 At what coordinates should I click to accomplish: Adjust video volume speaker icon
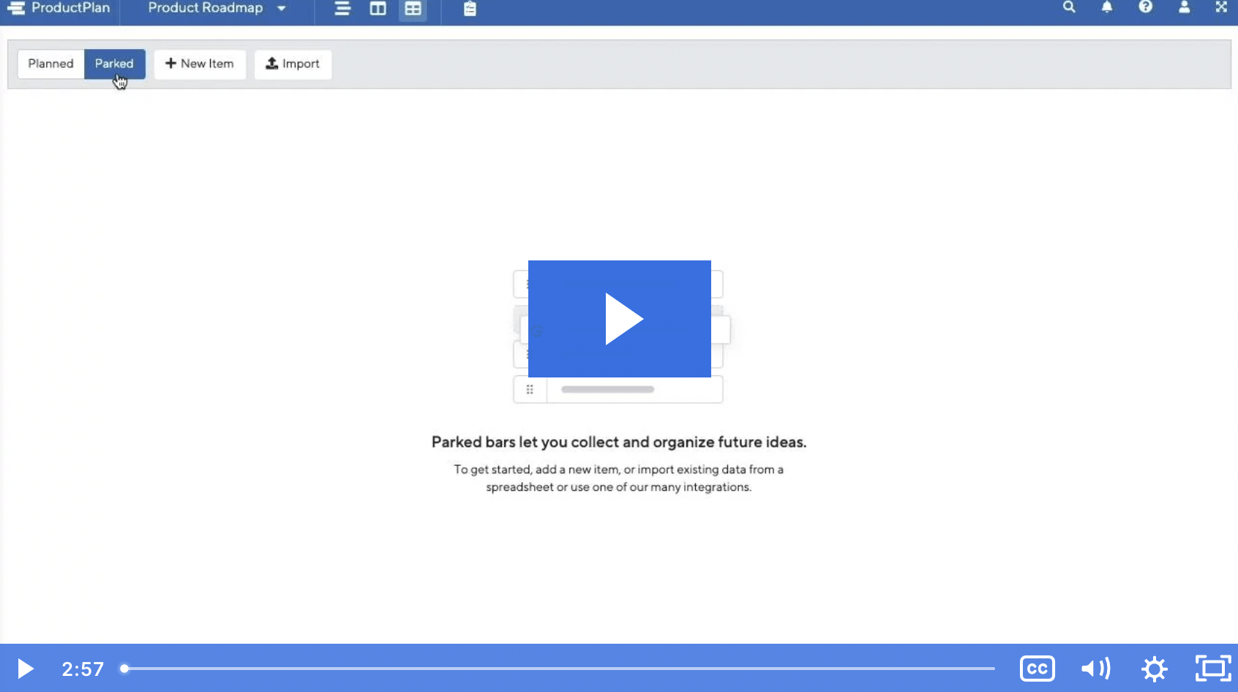coord(1096,669)
